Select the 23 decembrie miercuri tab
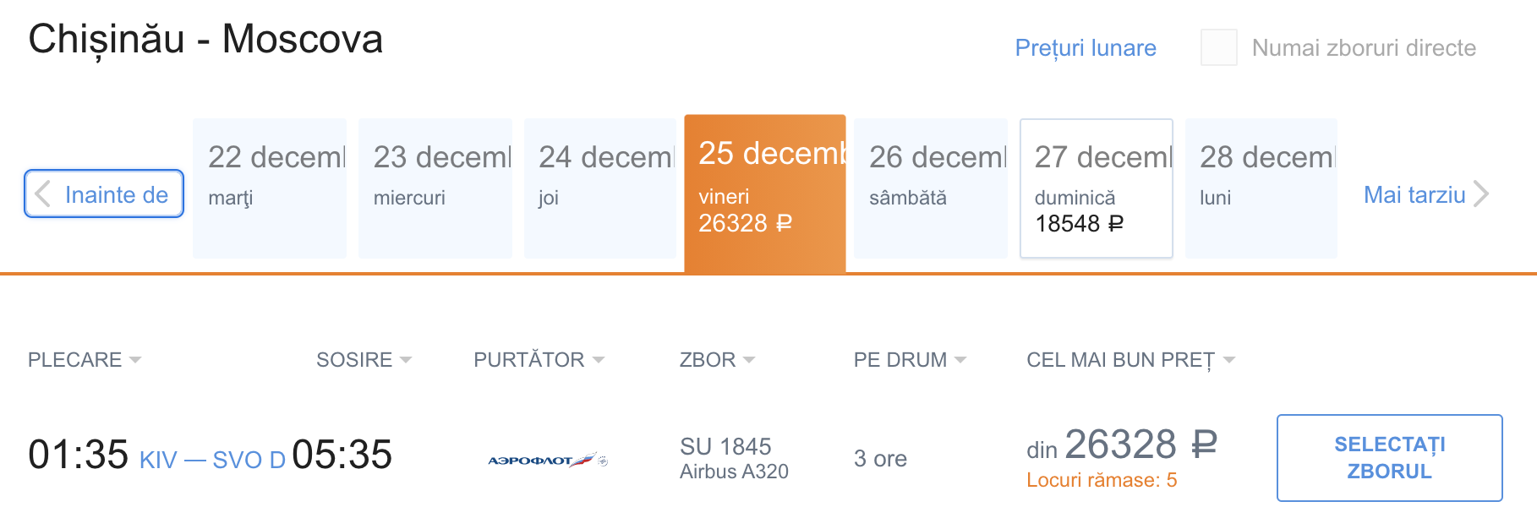 pos(435,188)
